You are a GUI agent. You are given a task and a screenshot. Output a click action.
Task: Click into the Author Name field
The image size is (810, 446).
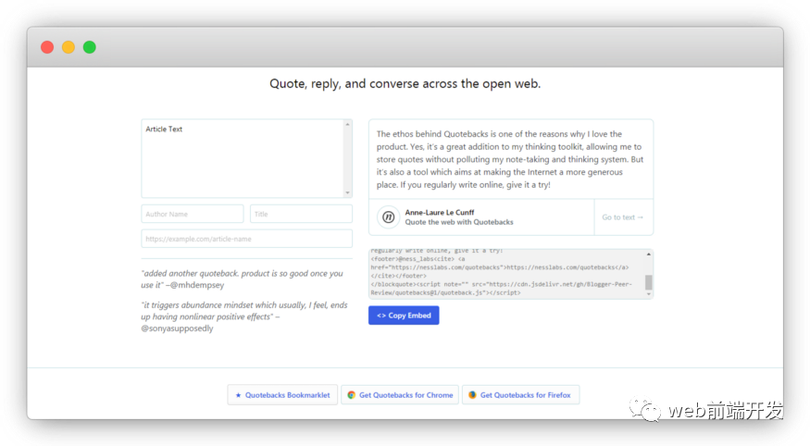pos(193,214)
